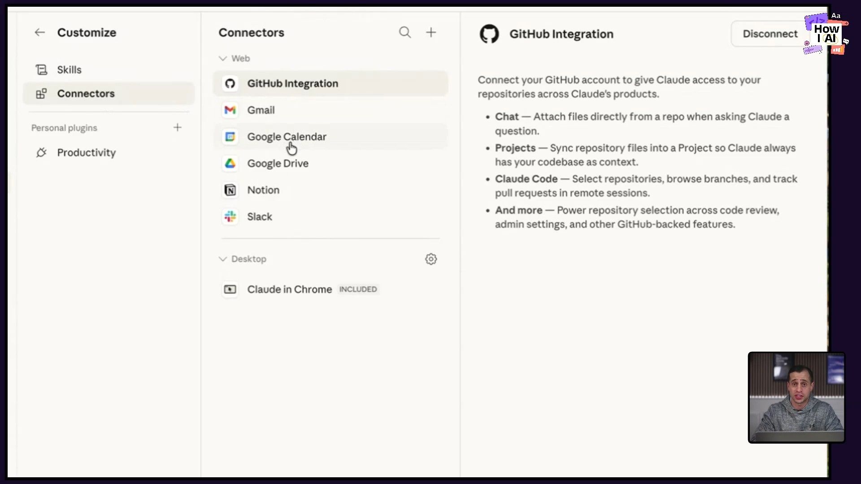Open the Notion connector
This screenshot has height=484, width=861.
coord(330,190)
